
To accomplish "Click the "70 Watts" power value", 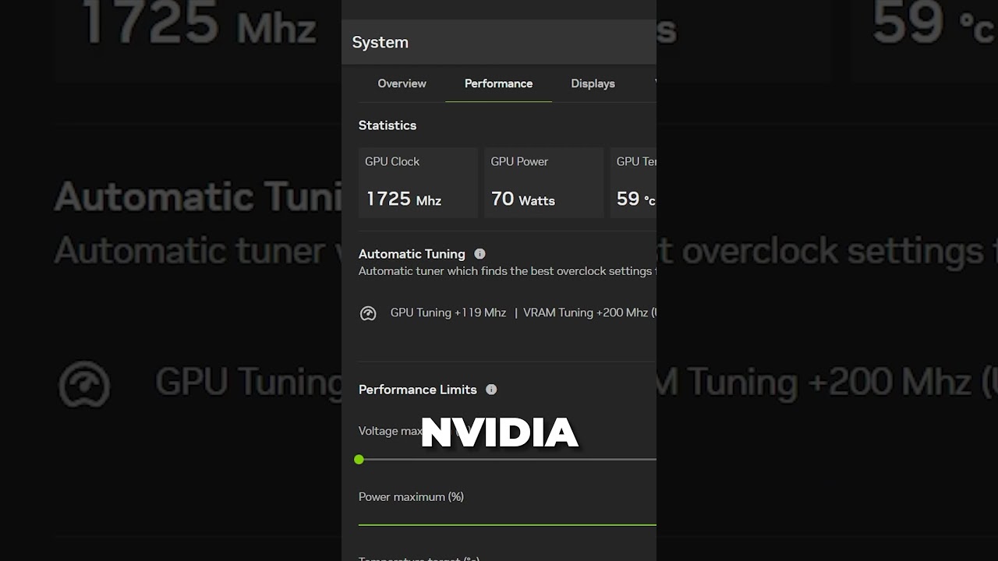I will point(523,199).
